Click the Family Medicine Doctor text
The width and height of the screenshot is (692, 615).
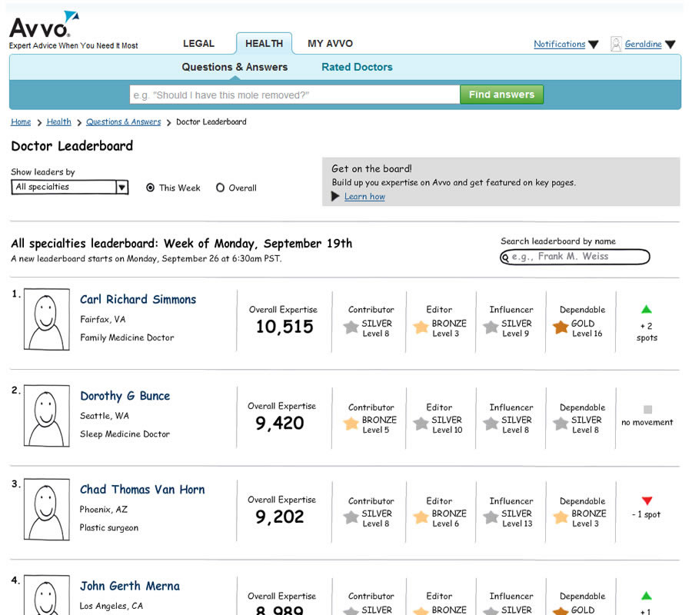pos(127,337)
